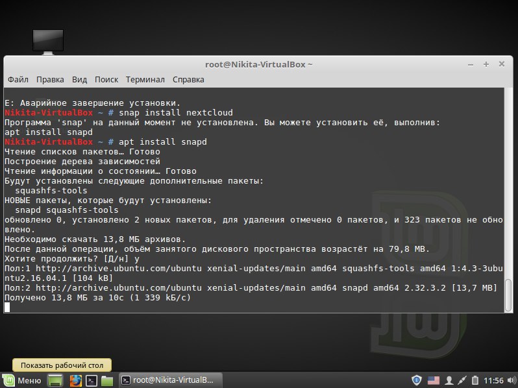This screenshot has height=388, width=518.
Task: Click 'Пол:2' snapd download line
Action: (251, 288)
